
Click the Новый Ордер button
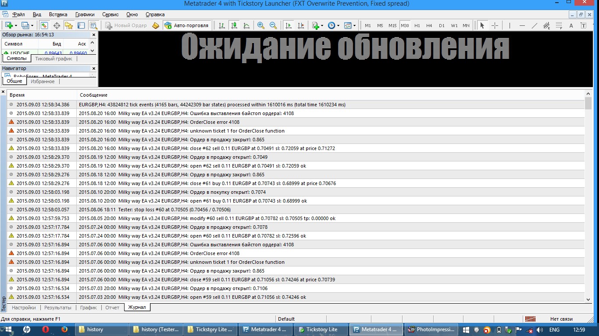(126, 25)
